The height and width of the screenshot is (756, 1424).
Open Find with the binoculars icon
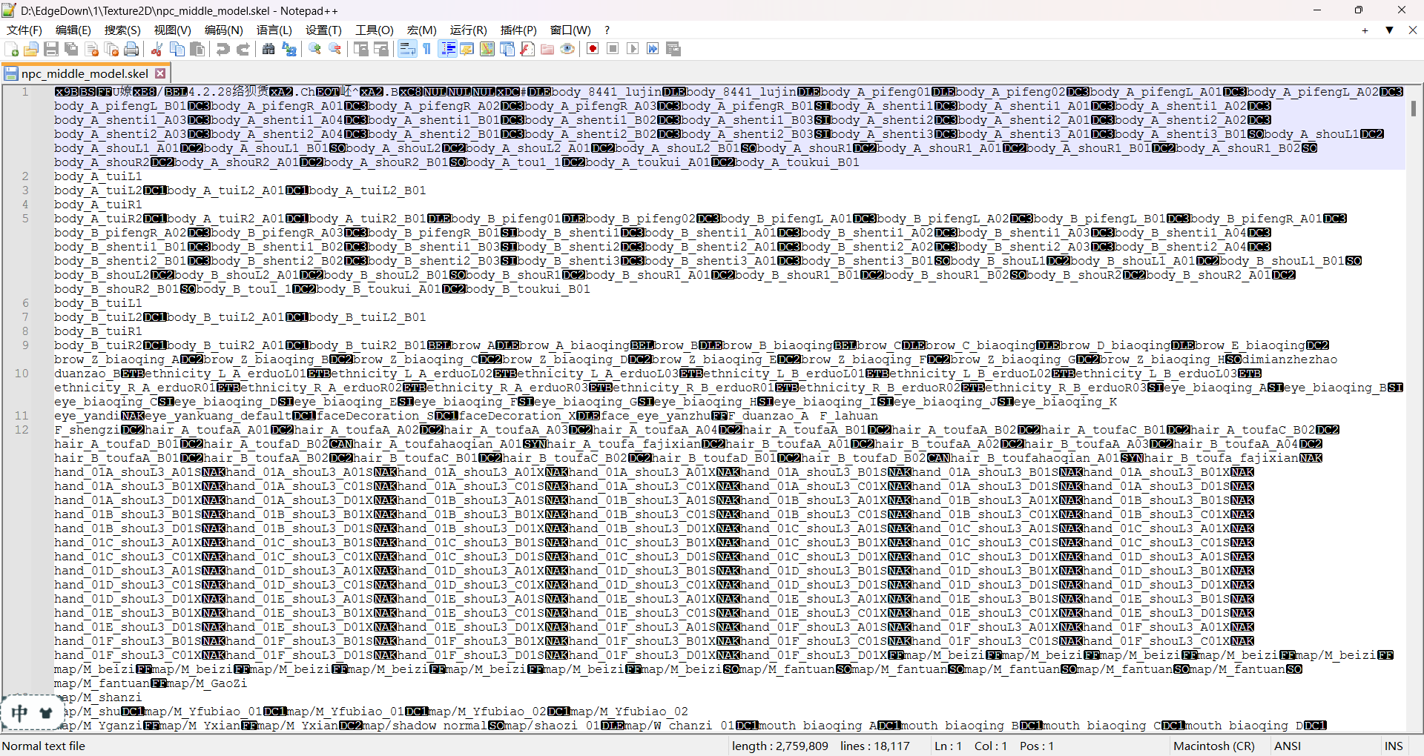(268, 49)
